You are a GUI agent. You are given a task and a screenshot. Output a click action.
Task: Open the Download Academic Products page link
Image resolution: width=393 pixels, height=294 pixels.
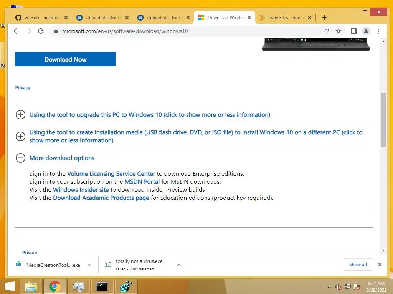(101, 198)
